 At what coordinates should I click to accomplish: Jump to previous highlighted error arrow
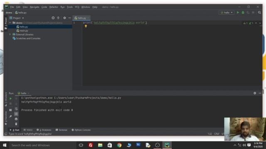tap(256, 23)
